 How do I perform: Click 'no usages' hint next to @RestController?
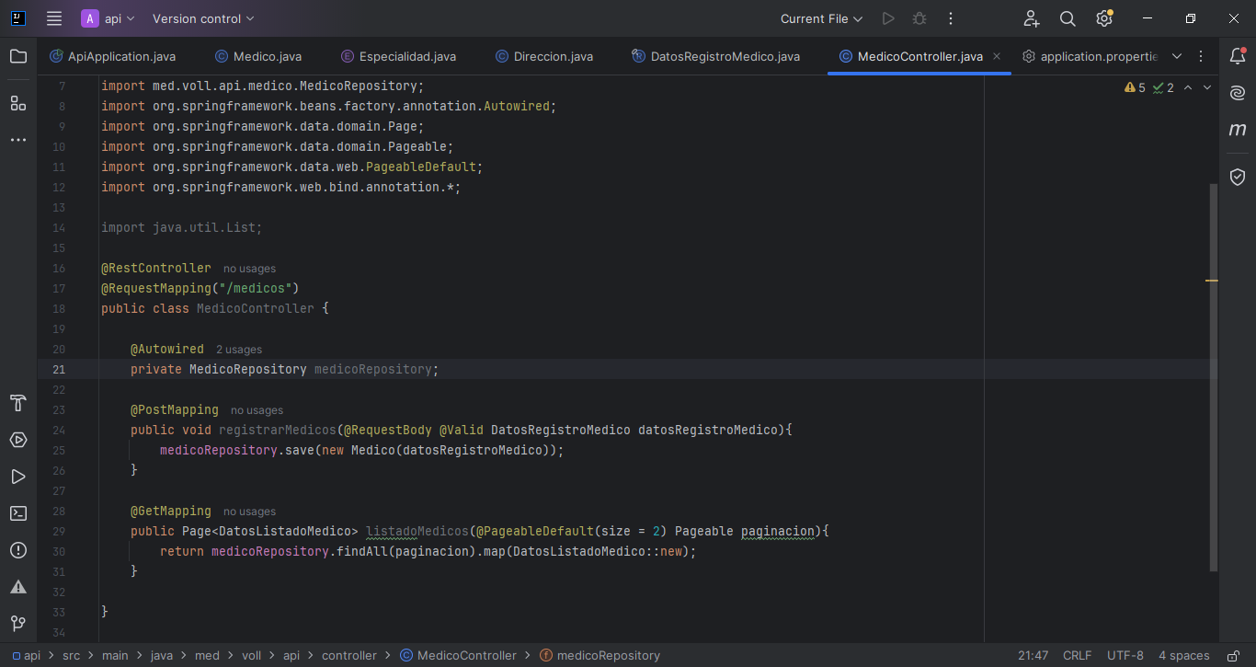click(249, 269)
